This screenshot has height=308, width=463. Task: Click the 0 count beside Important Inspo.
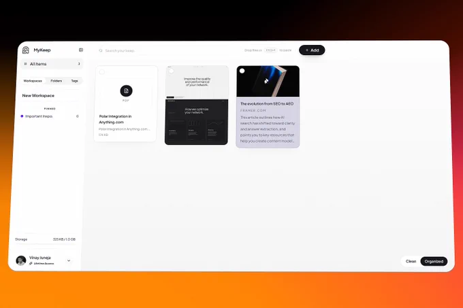[x=78, y=116]
